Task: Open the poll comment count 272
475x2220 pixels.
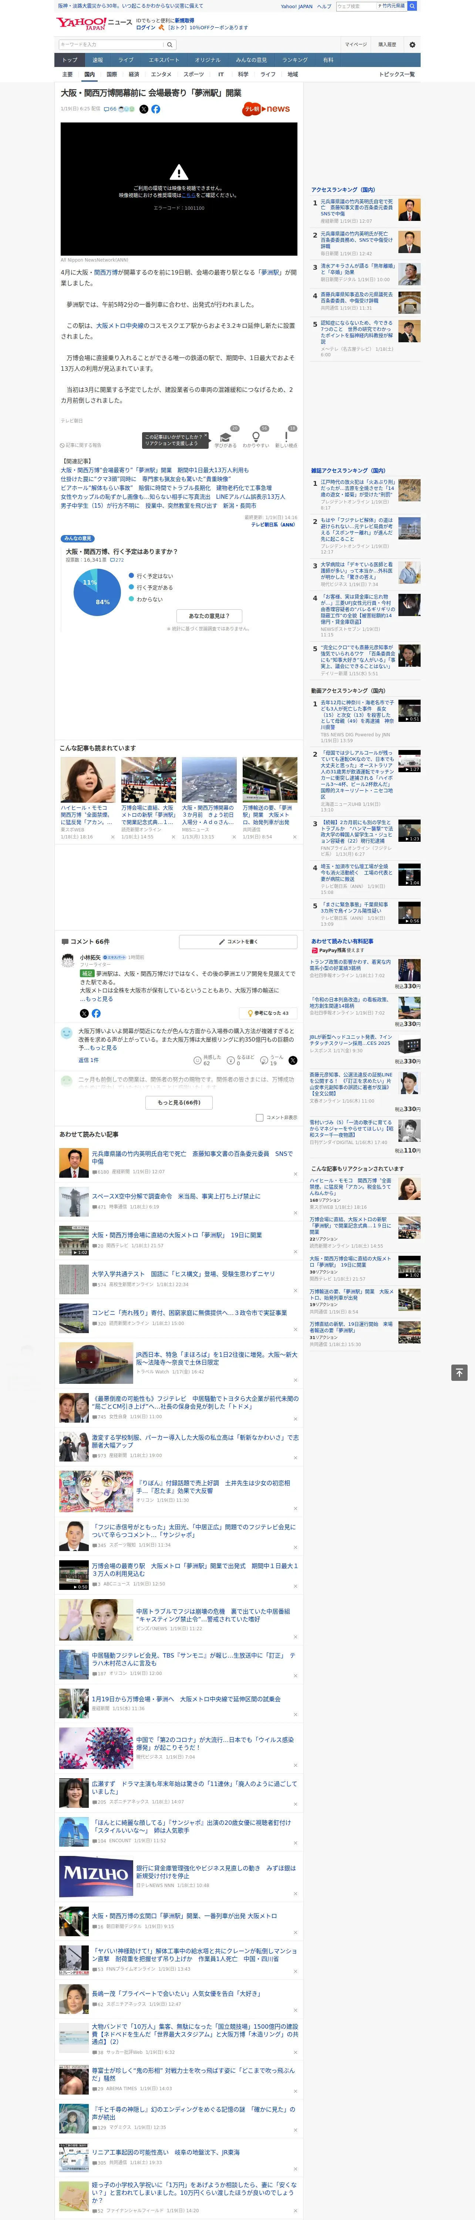Action: coord(117,560)
